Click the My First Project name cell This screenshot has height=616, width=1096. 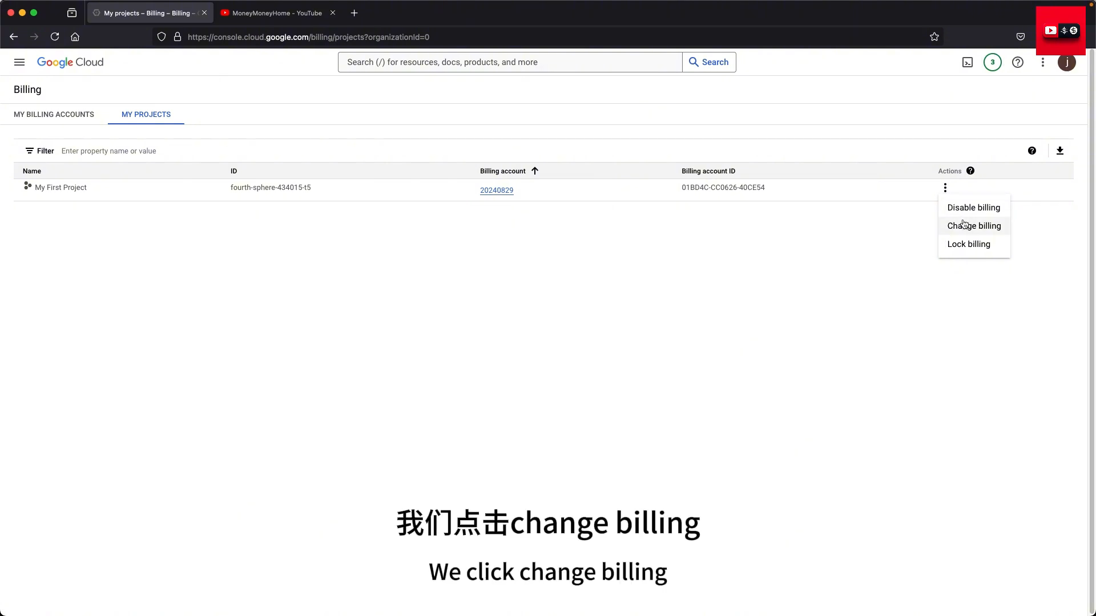click(61, 188)
